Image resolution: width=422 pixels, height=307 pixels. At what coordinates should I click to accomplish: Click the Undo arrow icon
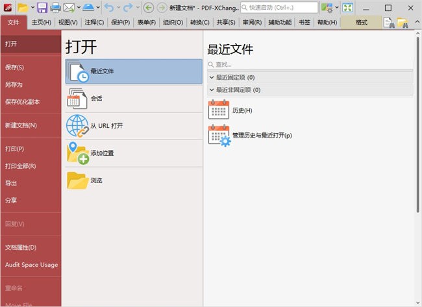coord(108,8)
